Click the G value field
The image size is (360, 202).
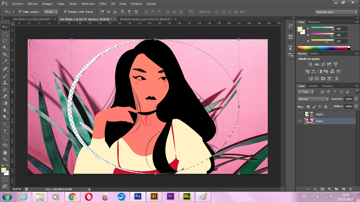[341, 35]
